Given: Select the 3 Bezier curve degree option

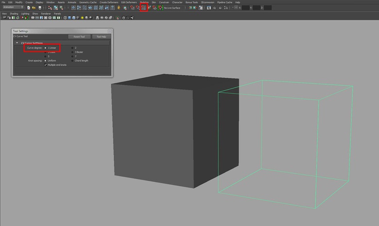Looking at the screenshot, I should pos(72,52).
